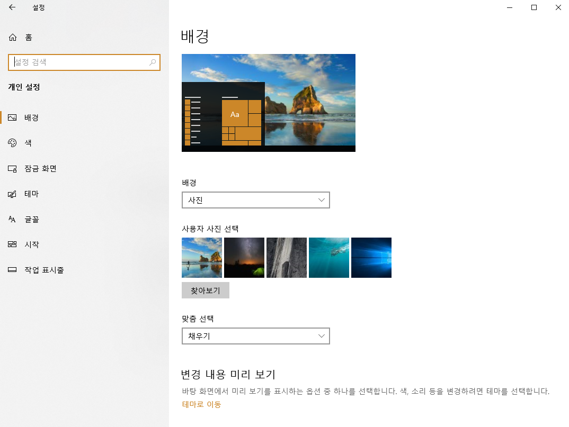Click the 작업 표시줄 taskbar icon
569x427 pixels.
[12, 270]
